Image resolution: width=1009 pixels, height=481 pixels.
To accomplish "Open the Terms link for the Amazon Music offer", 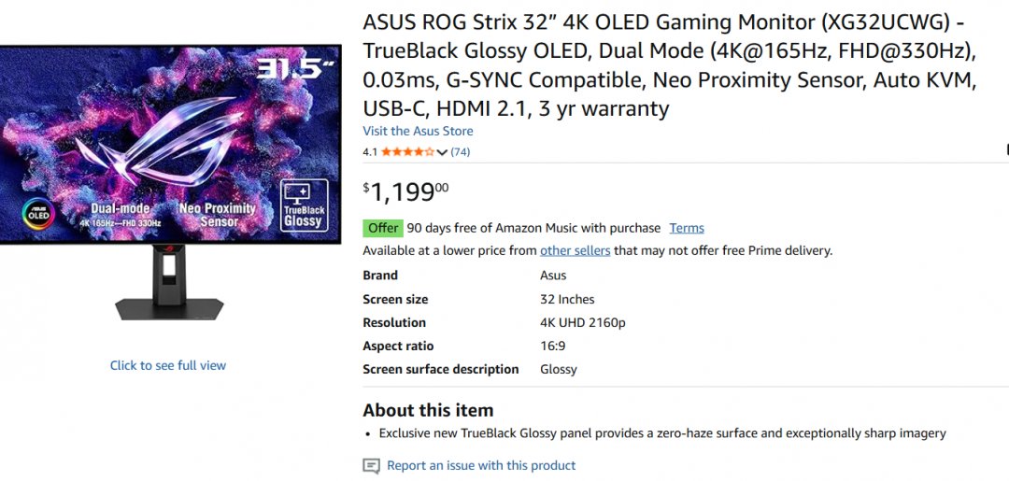I will (687, 228).
